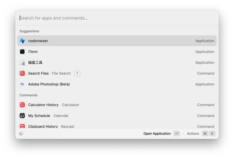Click the Open Application button
The height and width of the screenshot is (159, 234).
click(x=157, y=134)
